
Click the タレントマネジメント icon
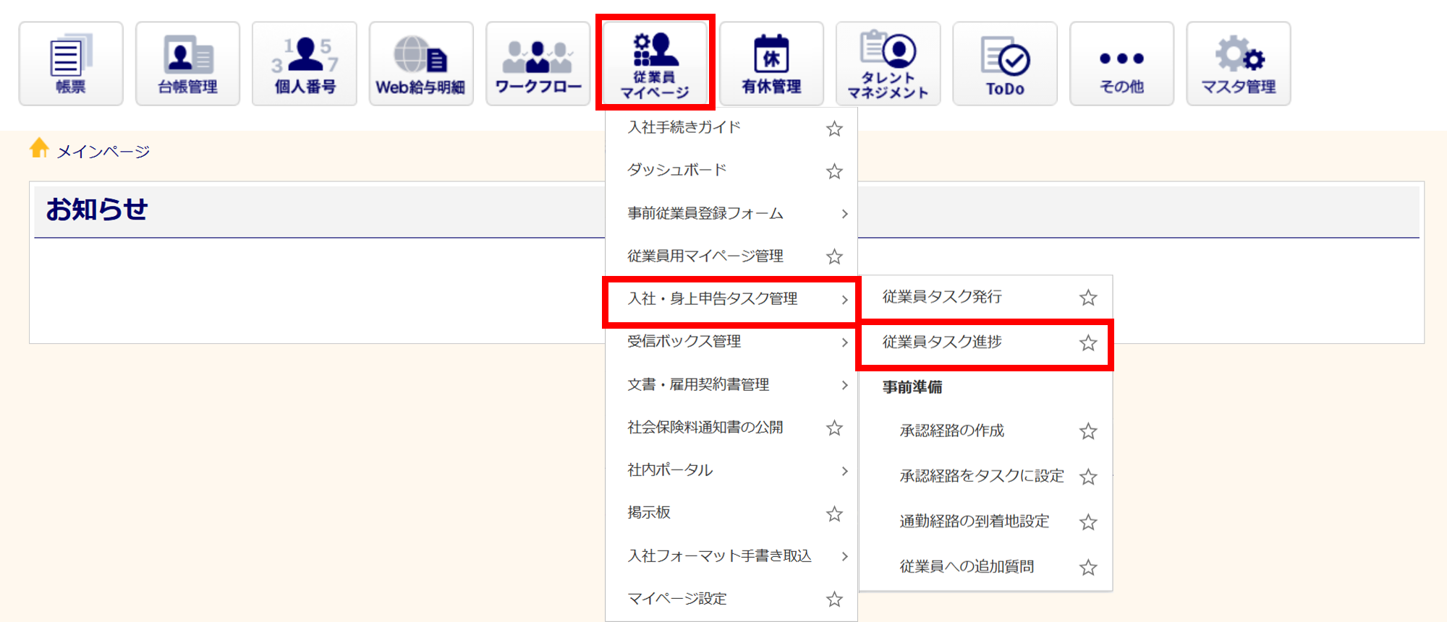pos(888,64)
